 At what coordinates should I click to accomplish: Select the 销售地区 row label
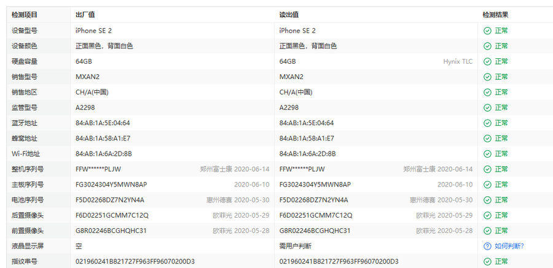25,92
